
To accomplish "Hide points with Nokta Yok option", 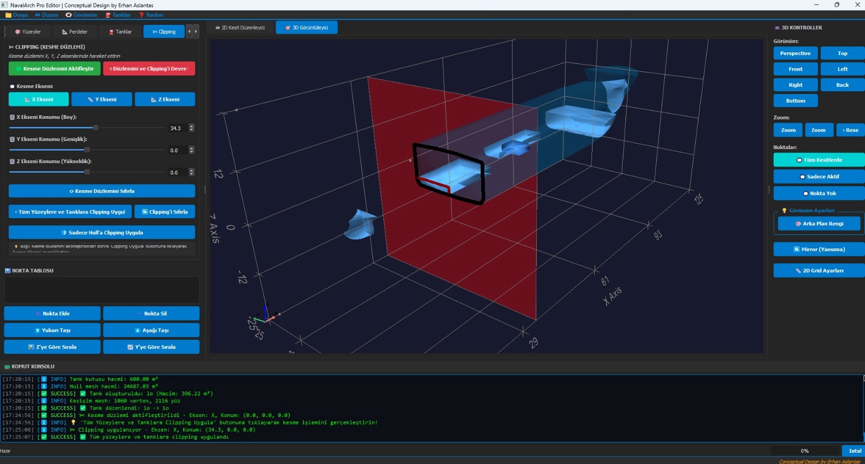I will pyautogui.click(x=819, y=193).
